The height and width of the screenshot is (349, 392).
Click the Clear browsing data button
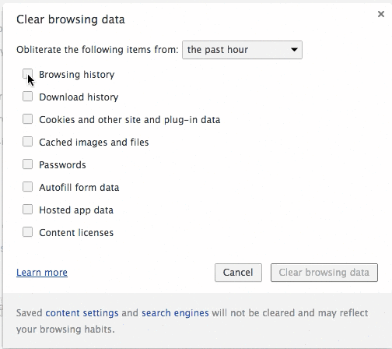tap(324, 273)
